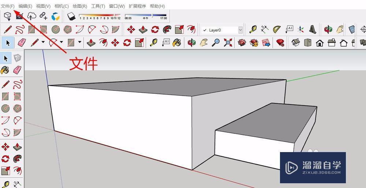Select the Push/Pull tool in the side palette
The height and width of the screenshot is (188, 366).
point(17,147)
